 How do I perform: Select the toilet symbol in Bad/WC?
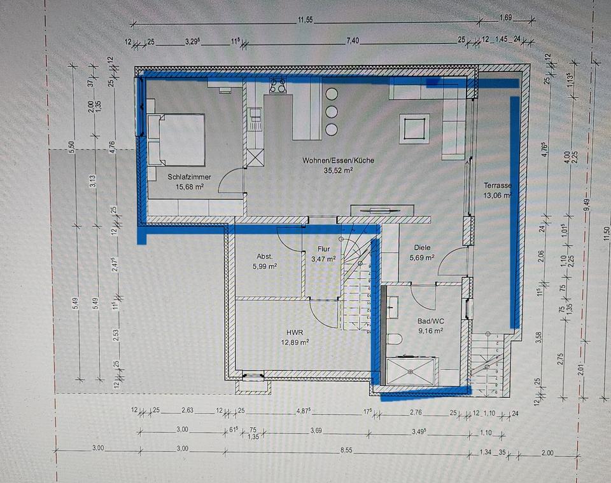(x=393, y=340)
